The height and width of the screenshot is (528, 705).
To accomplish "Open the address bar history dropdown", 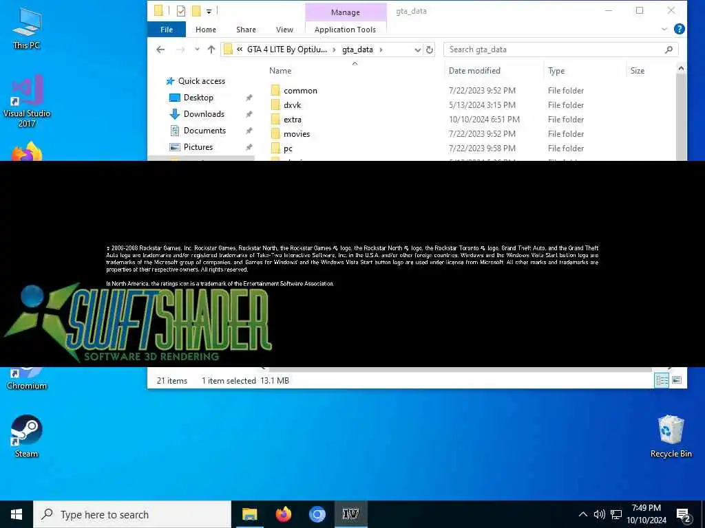I will pos(417,49).
